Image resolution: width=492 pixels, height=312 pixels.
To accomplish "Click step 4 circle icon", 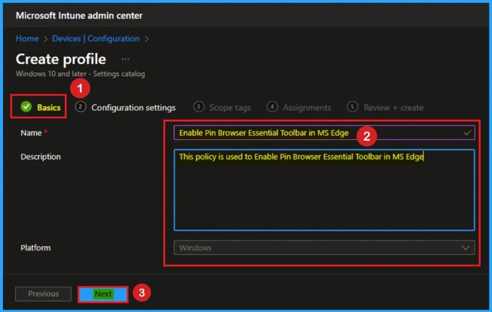I will click(x=272, y=107).
